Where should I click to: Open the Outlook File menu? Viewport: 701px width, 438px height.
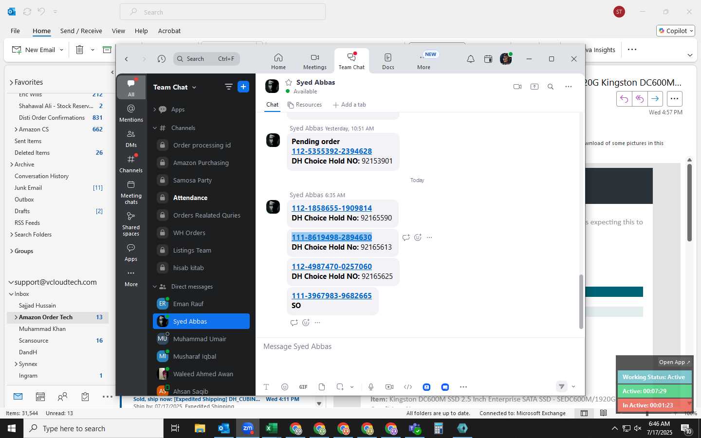click(15, 31)
